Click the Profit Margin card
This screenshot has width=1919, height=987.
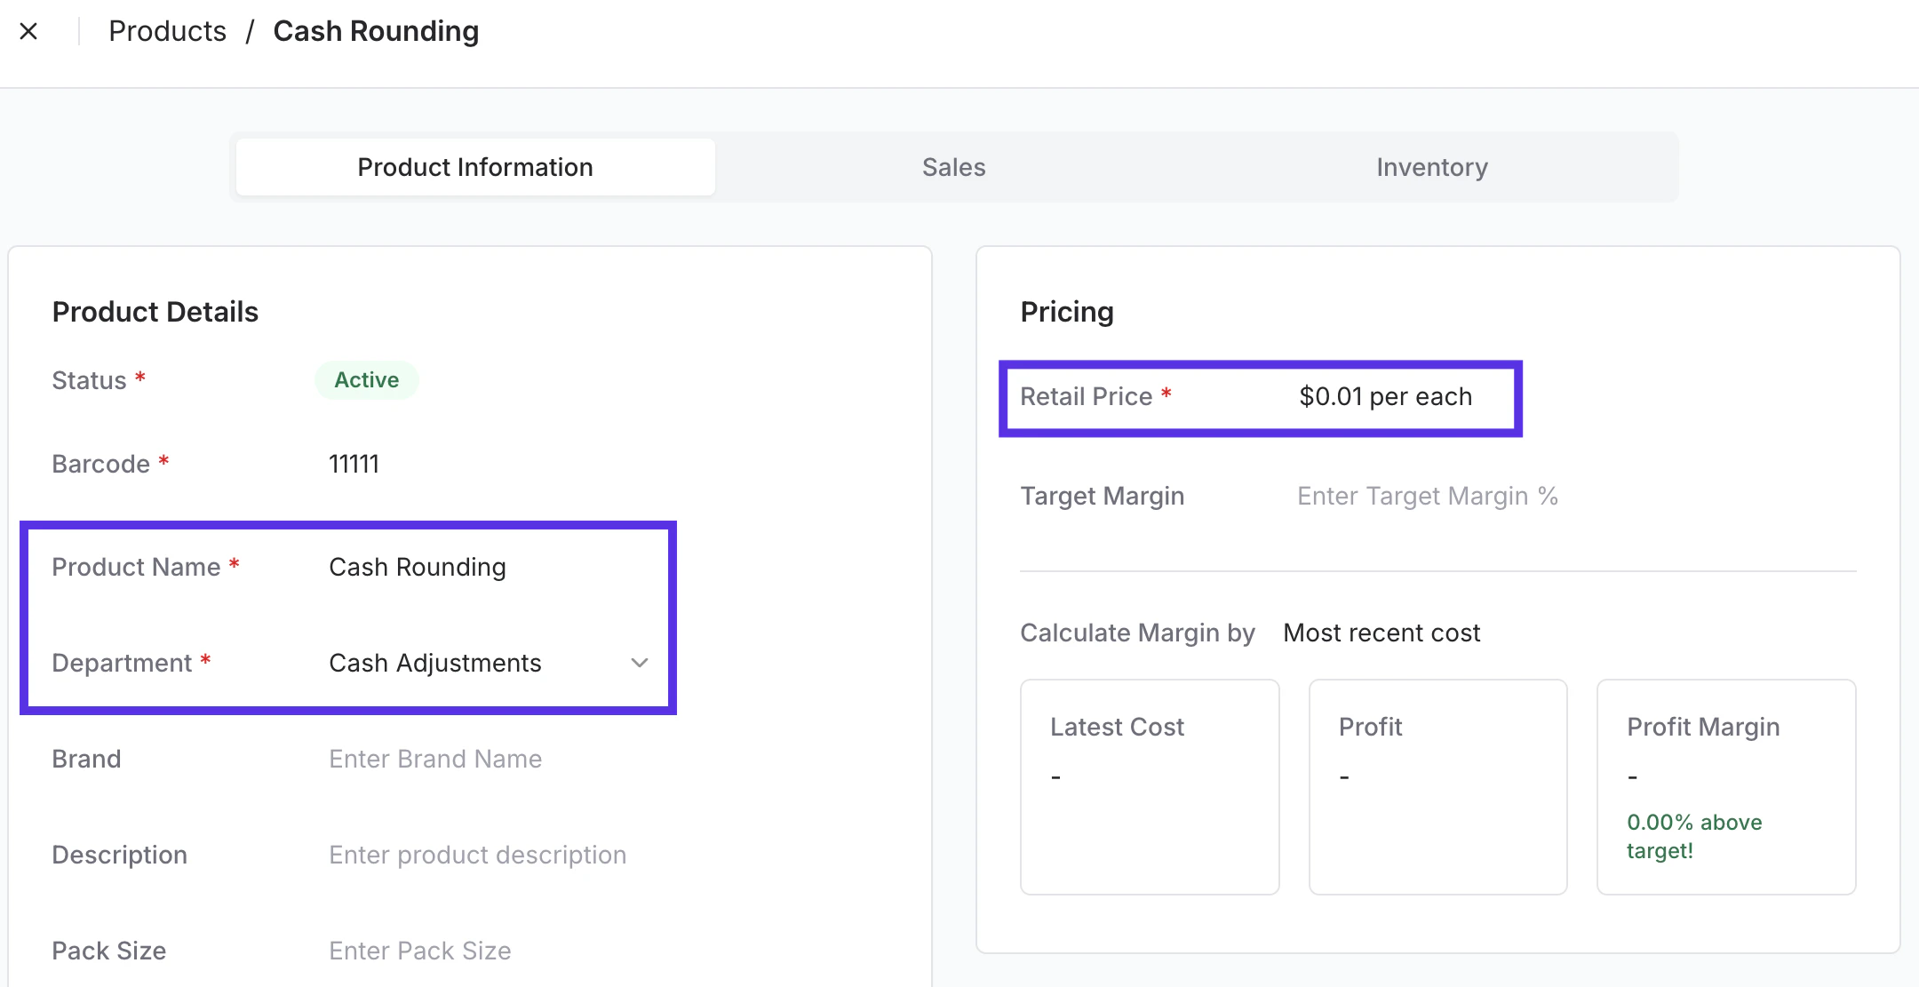(x=1725, y=786)
